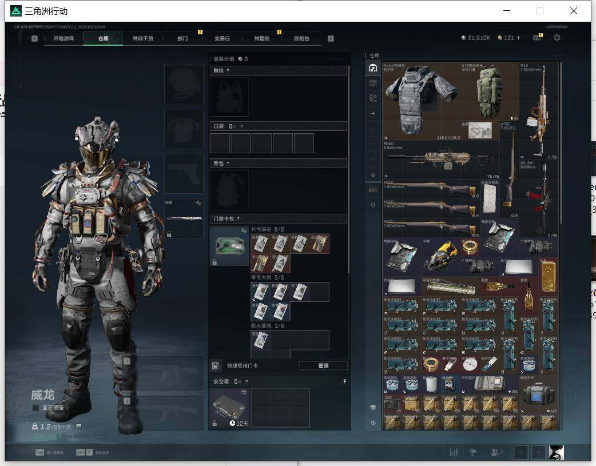Go to the 改枪台 tab
The height and width of the screenshot is (466, 596).
(301, 38)
